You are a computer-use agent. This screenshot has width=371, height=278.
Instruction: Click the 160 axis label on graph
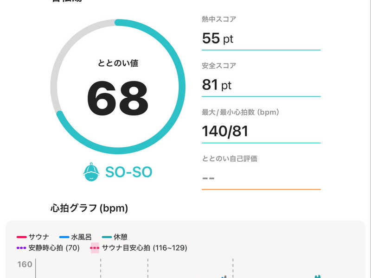25,264
